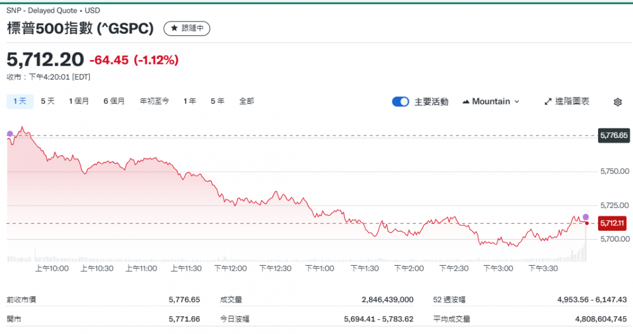The height and width of the screenshot is (334, 633).
Task: Click the expand arrows icon for advanced chart
Action: [548, 102]
